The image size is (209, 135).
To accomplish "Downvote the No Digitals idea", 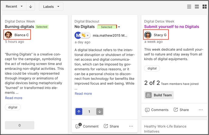I will point(100,111).
